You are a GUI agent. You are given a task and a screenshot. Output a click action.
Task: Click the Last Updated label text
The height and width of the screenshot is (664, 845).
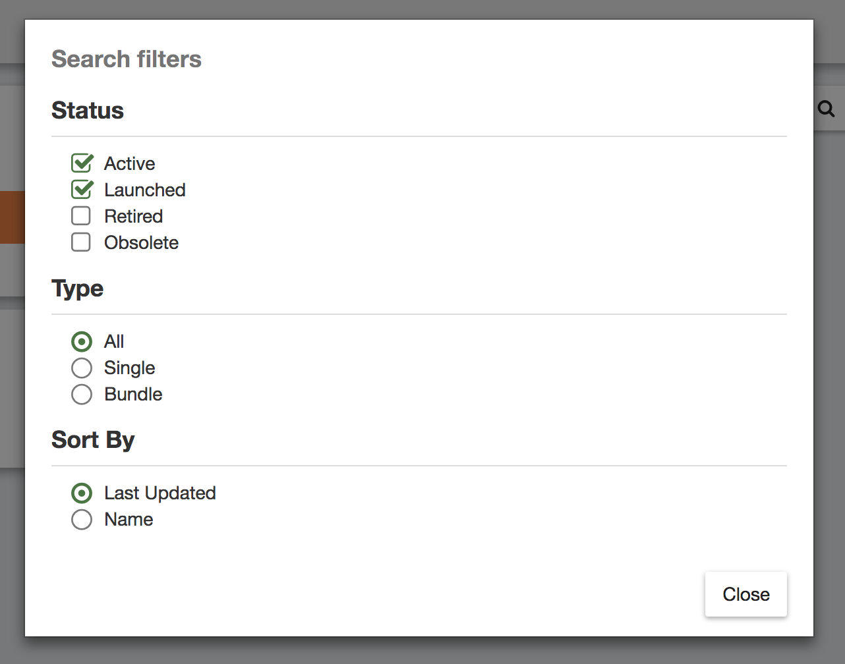click(x=160, y=493)
